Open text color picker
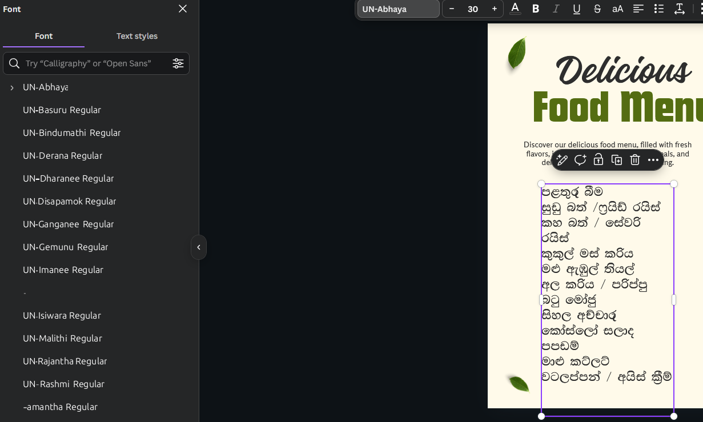 coord(515,9)
